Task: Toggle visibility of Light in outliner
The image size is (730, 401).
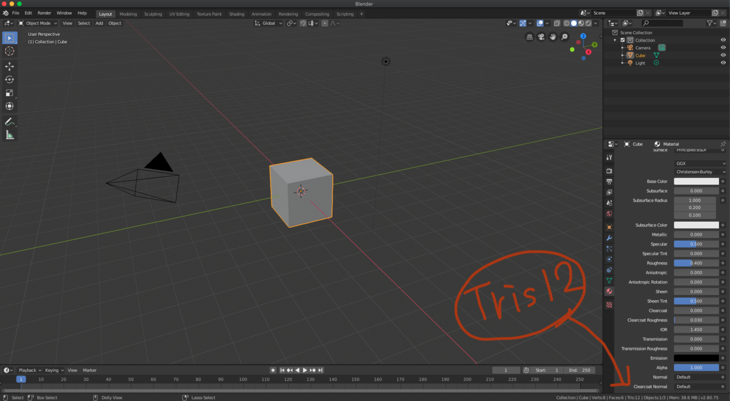Action: pos(723,63)
